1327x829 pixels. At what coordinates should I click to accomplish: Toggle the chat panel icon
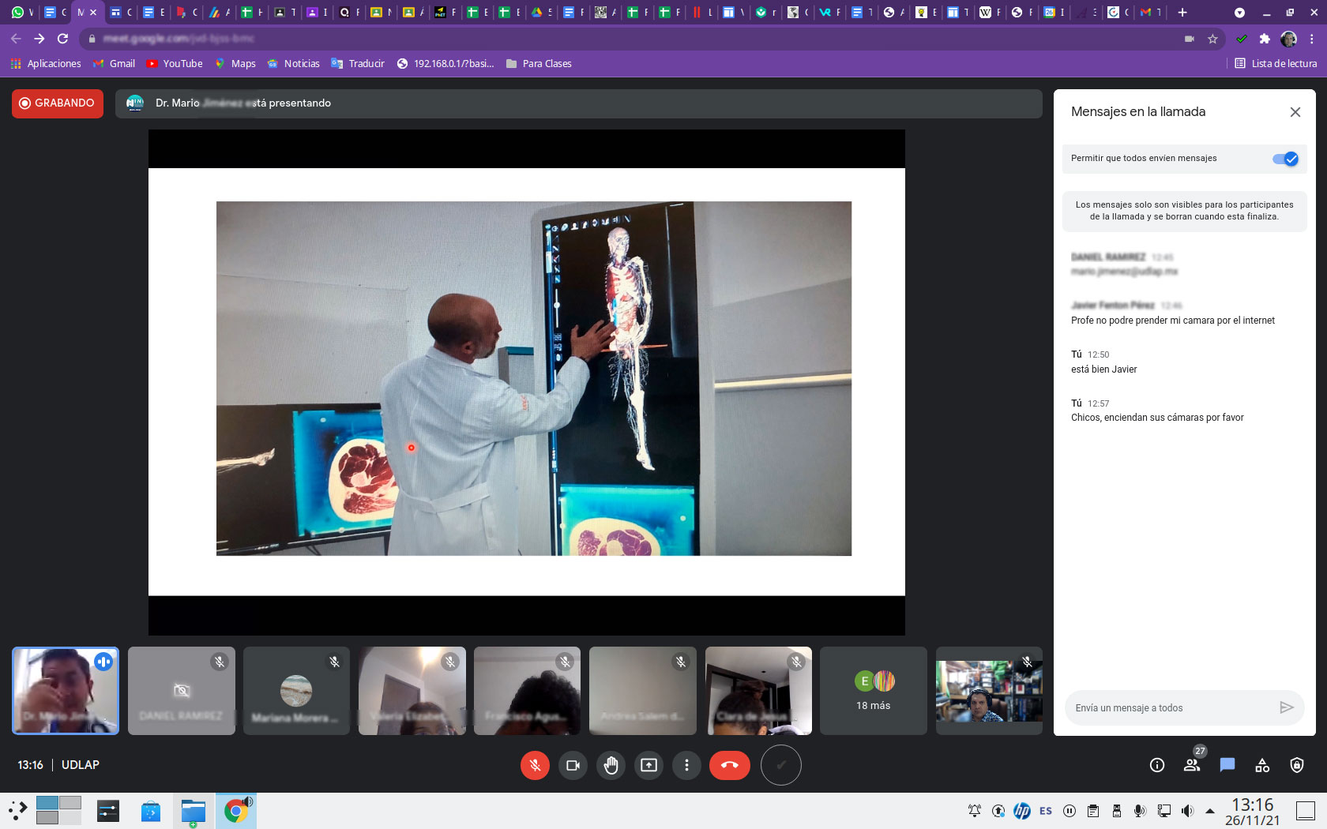pos(1227,765)
